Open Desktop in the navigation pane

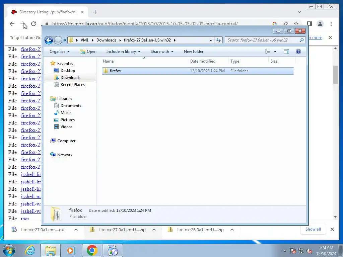coord(68,71)
